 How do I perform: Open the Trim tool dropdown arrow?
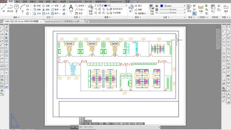(60, 6)
